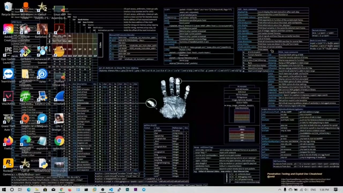Open the exploit.rb file on desktop
Viewport: 343px width, 193px height.
[42, 142]
